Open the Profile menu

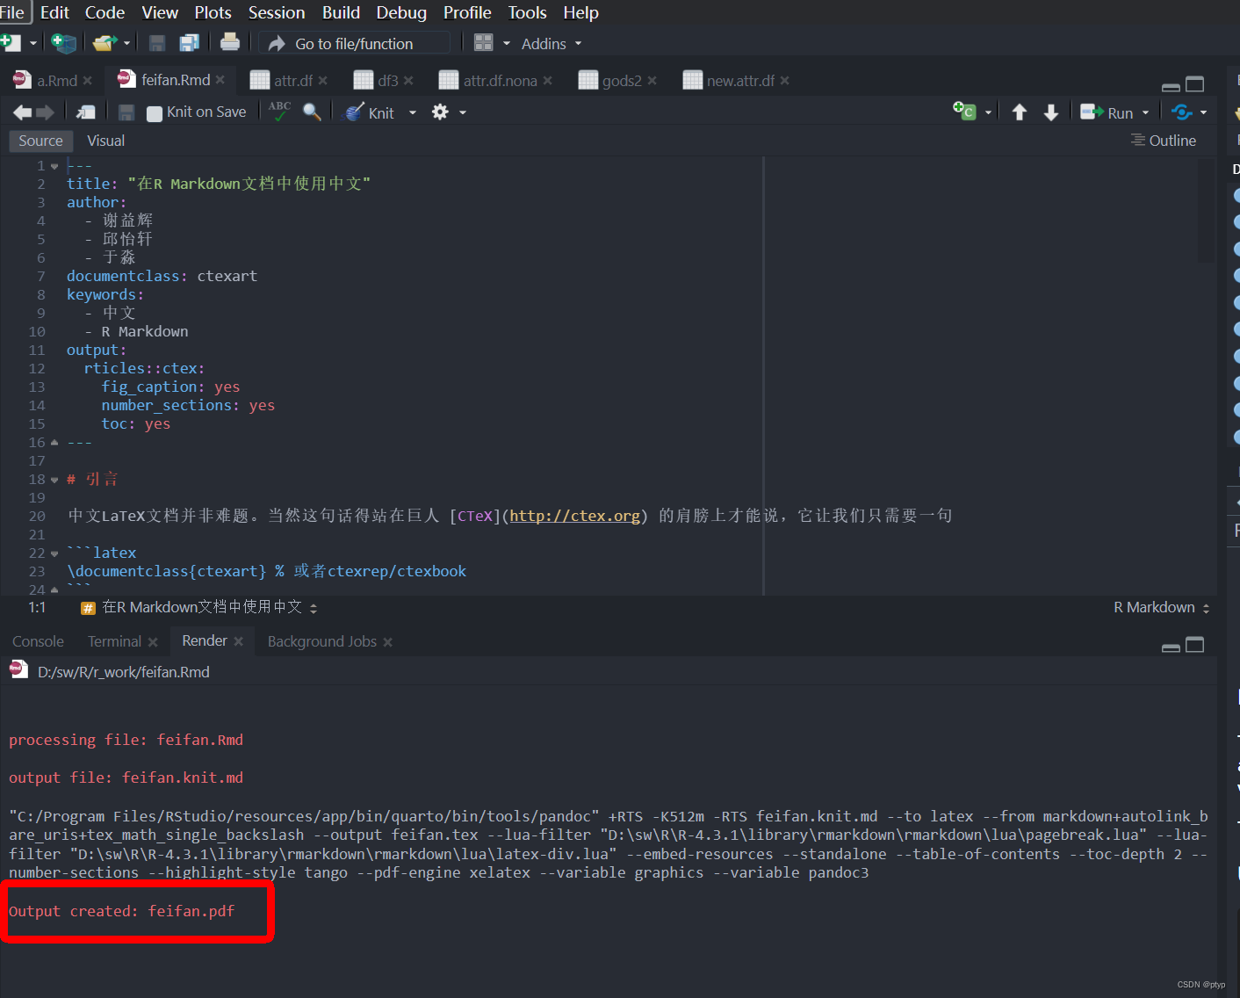click(x=467, y=12)
